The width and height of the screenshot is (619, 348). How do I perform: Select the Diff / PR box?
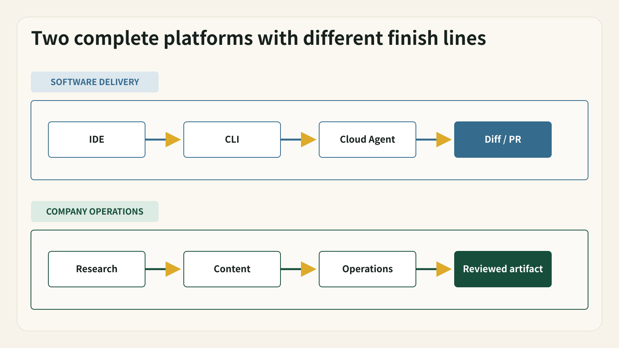coord(503,140)
